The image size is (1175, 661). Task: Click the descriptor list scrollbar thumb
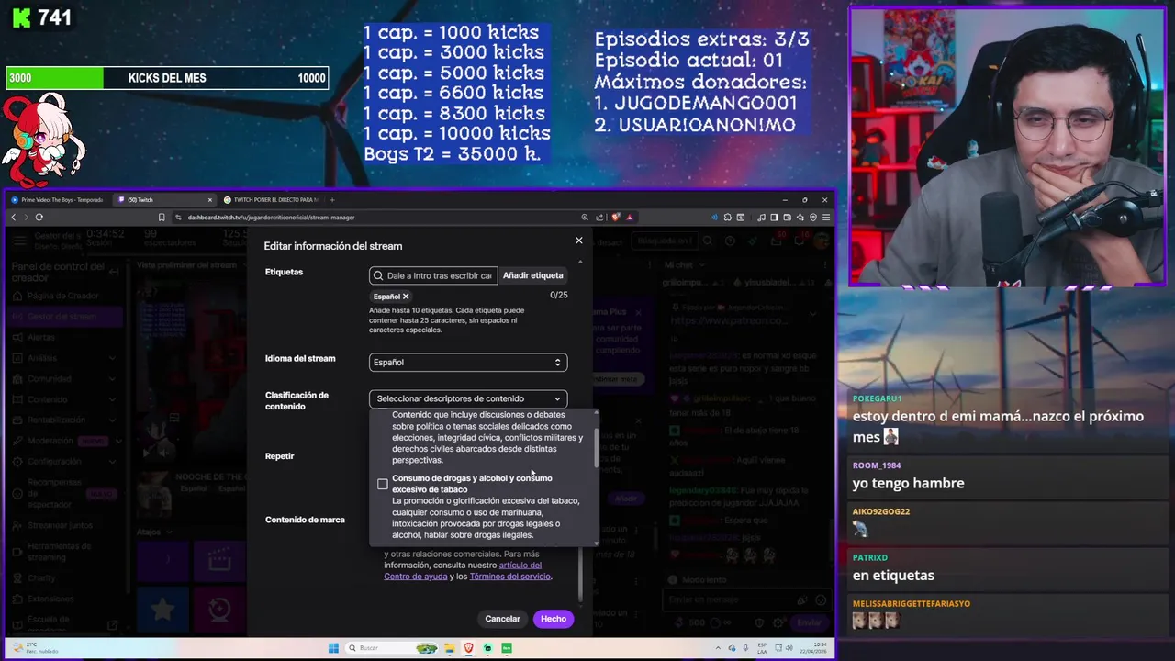(597, 448)
